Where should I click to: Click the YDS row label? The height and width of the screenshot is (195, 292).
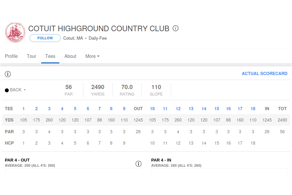(x=9, y=120)
